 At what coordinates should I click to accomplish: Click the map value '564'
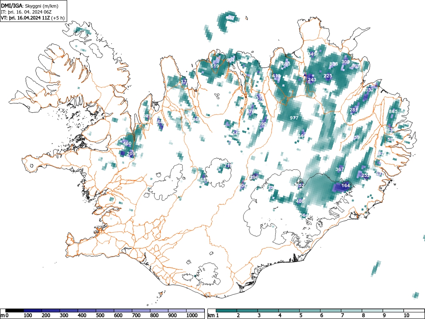304,215
